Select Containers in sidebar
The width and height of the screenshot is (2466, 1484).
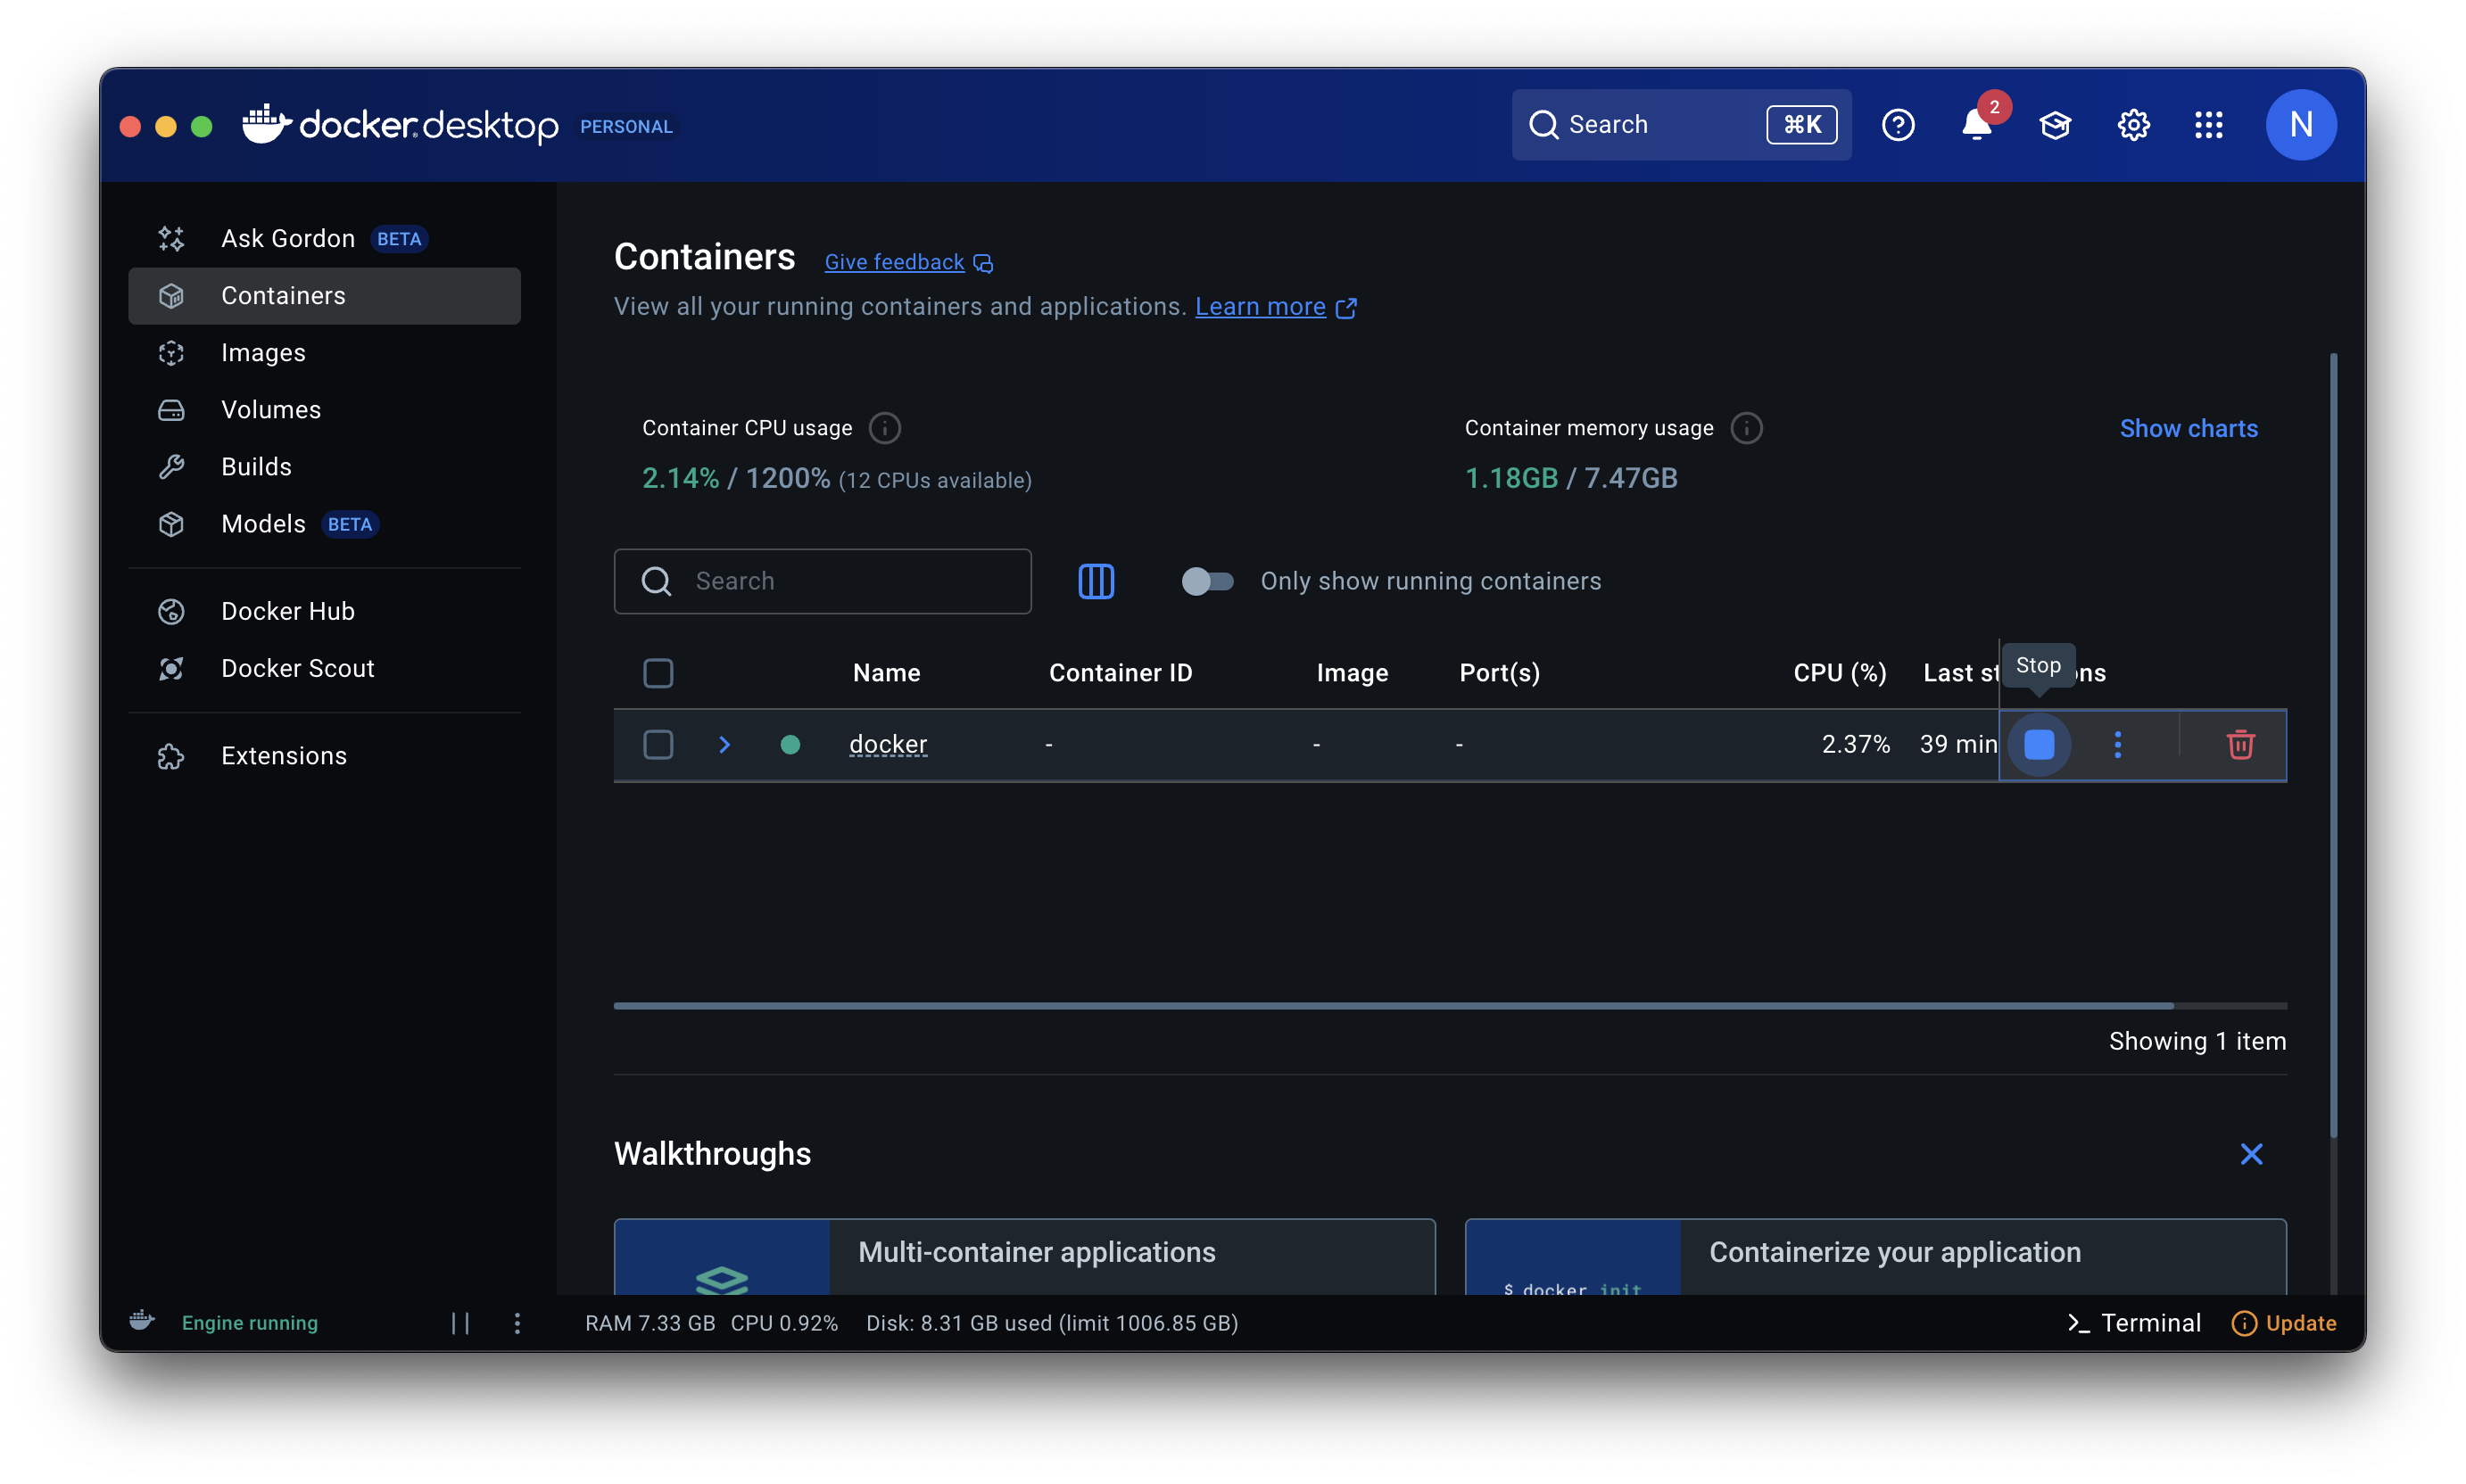pos(324,295)
